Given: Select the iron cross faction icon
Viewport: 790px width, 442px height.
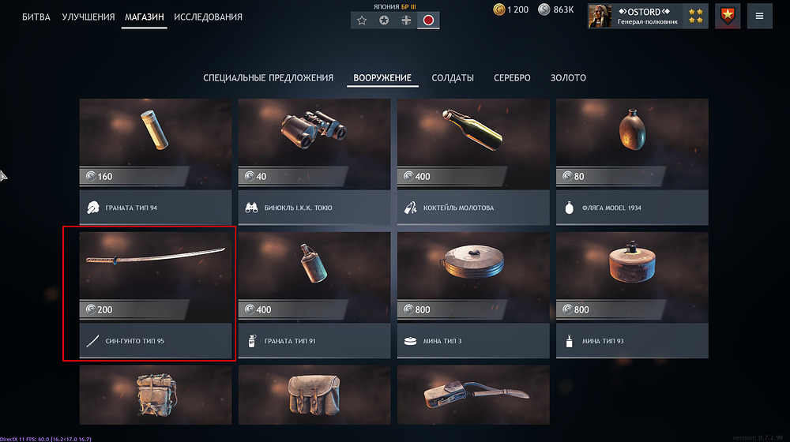Looking at the screenshot, I should coord(406,21).
